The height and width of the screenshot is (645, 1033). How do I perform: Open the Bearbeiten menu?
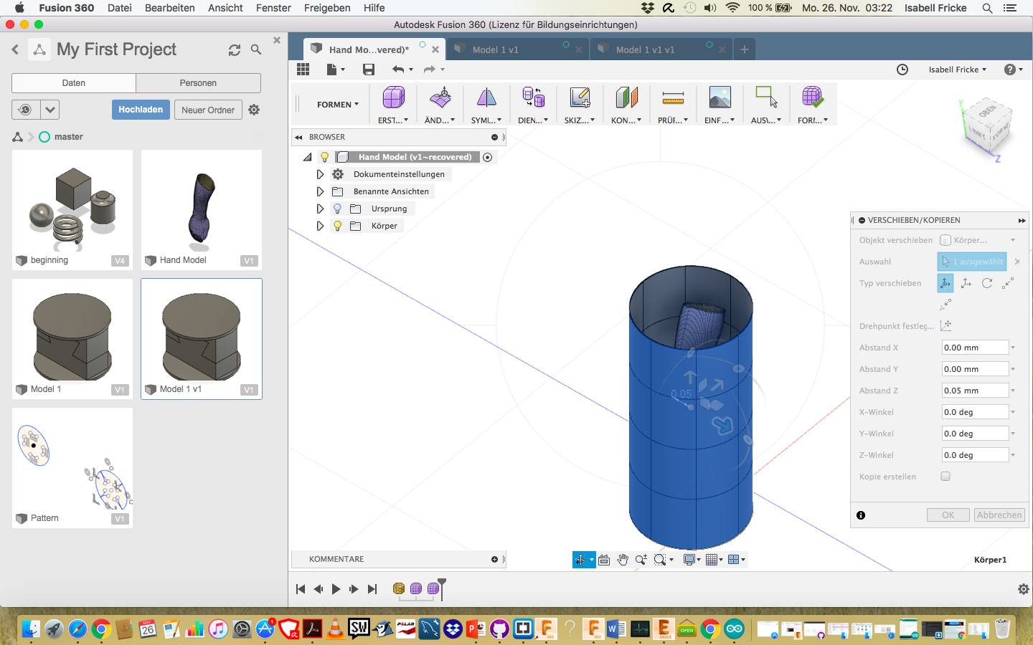[x=170, y=8]
